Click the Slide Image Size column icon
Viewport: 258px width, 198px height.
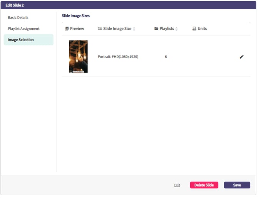coord(100,29)
